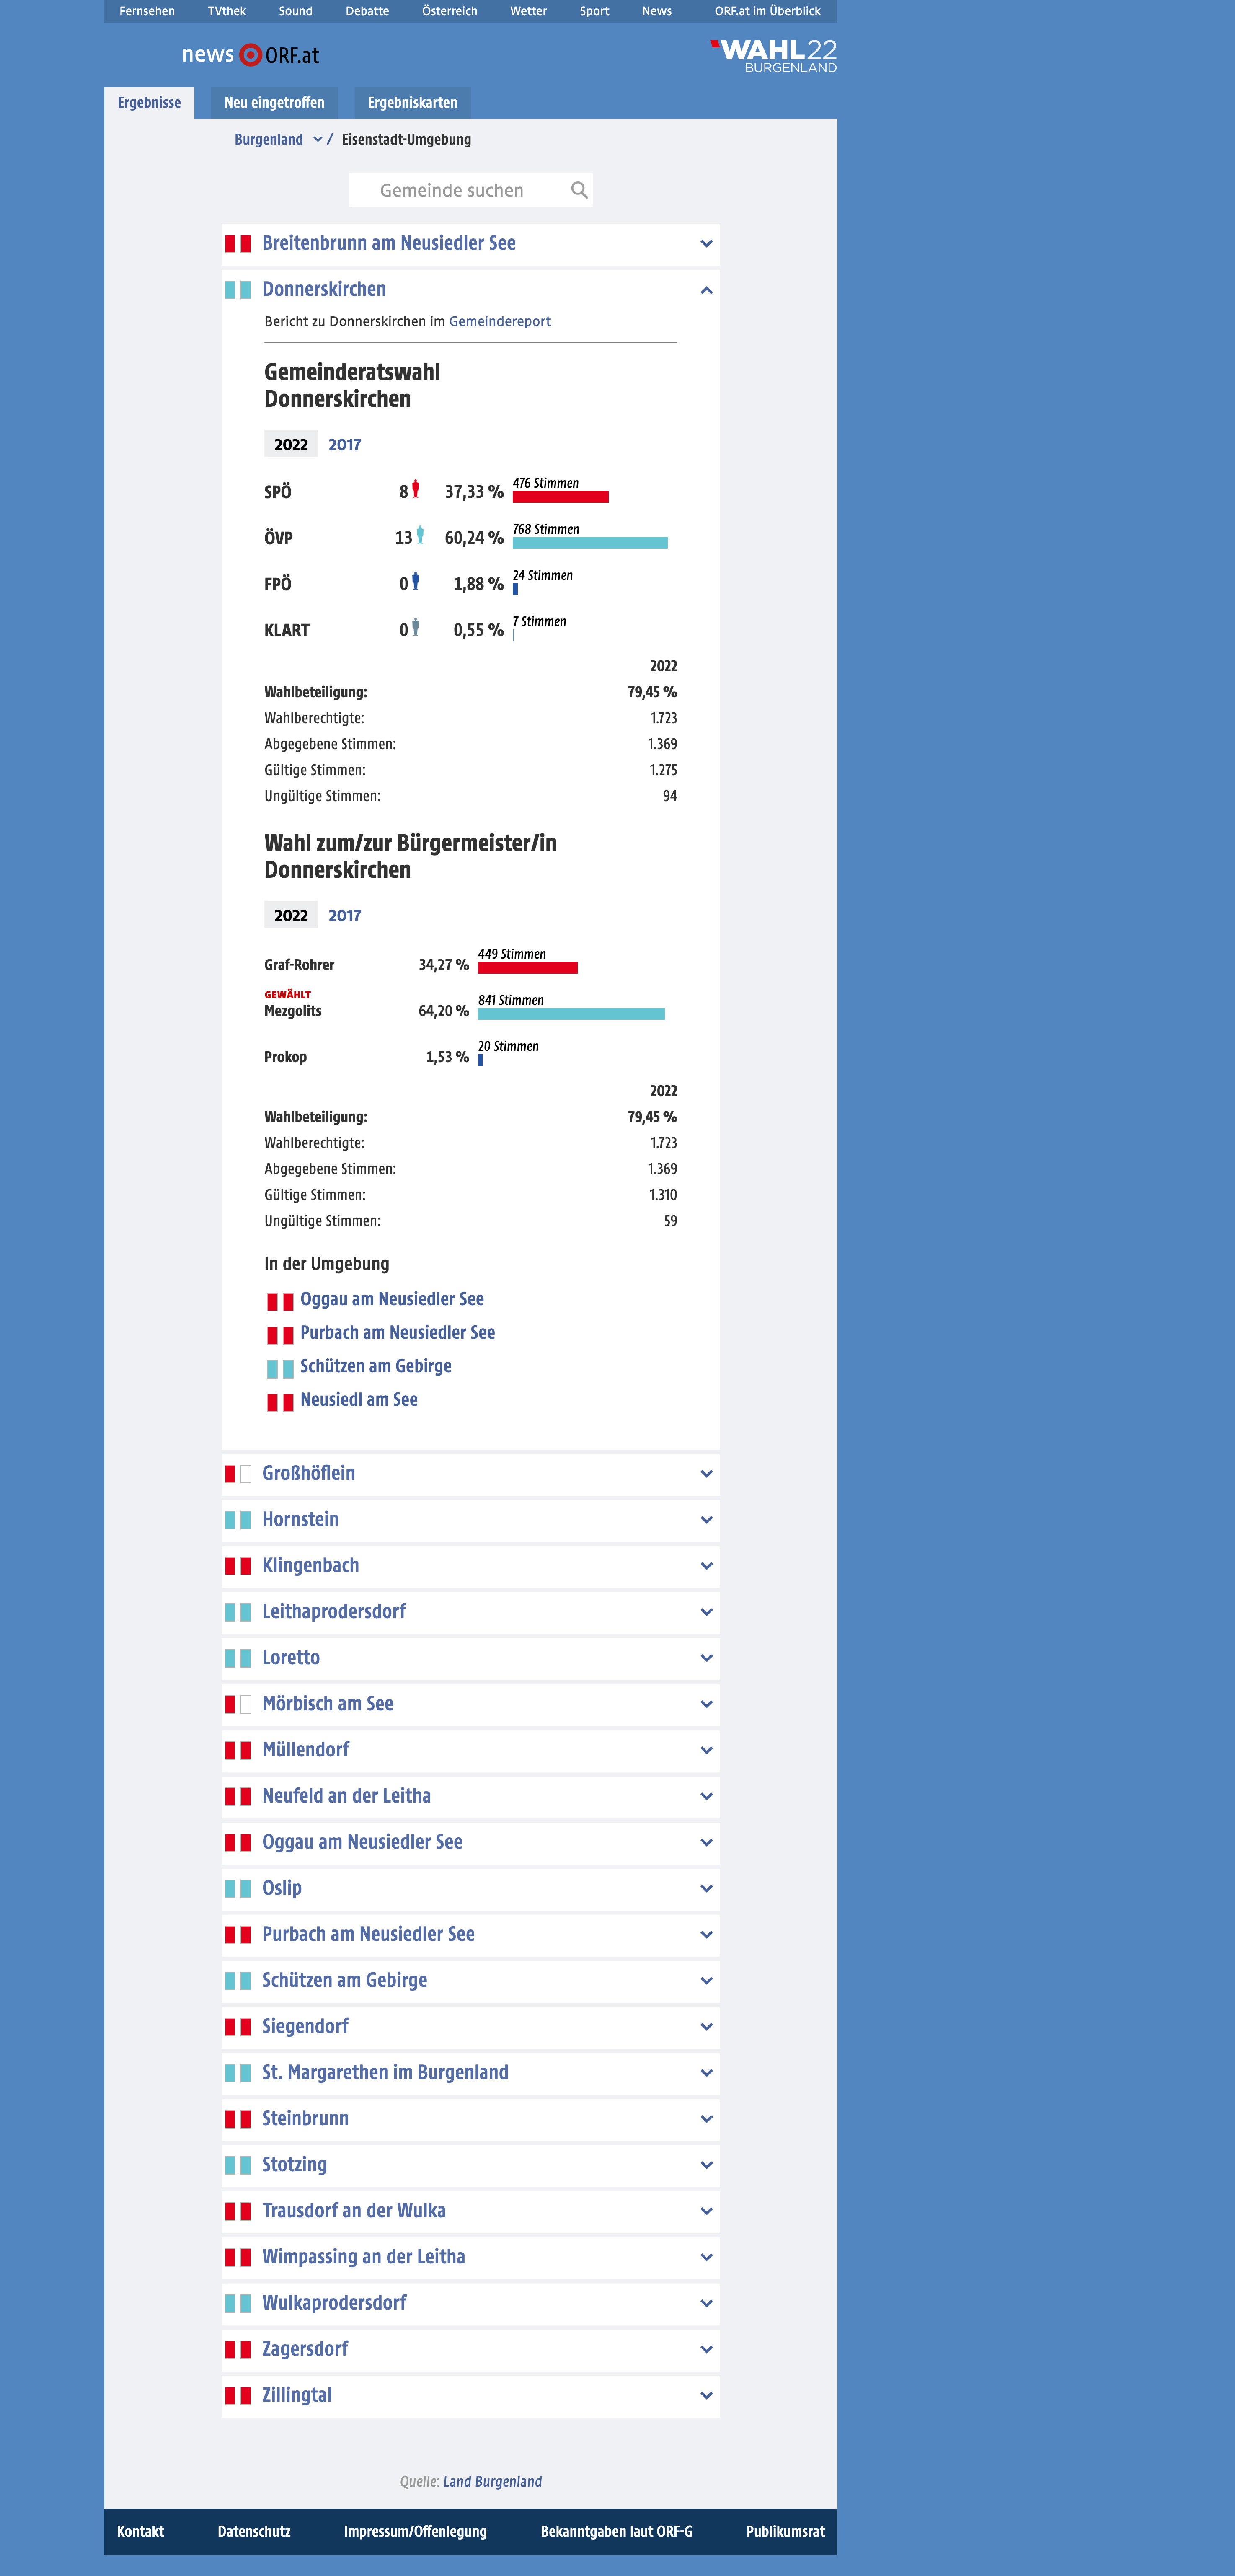Screen dimensions: 1235x2576
Task: Open the Steinbrunn row title
Action: coord(305,2119)
